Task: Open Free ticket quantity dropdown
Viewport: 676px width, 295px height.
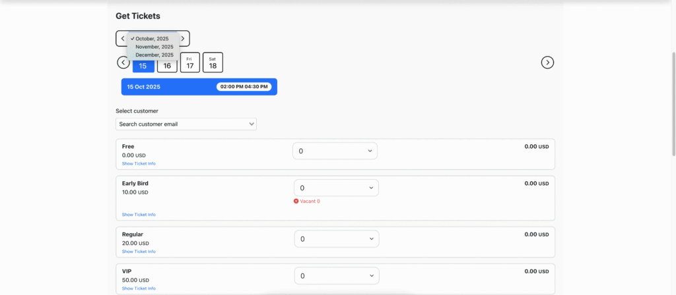Action: (x=335, y=151)
